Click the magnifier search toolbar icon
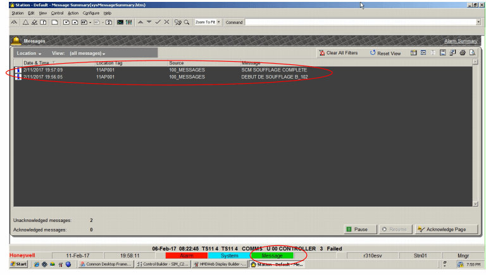Image resolution: width=486 pixels, height=275 pixels. coord(187,22)
